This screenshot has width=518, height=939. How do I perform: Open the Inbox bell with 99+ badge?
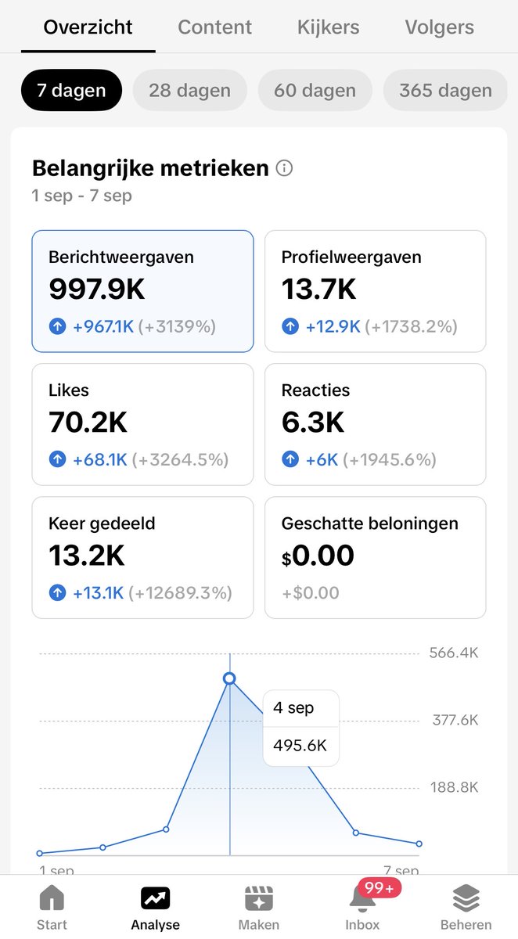pos(364,906)
